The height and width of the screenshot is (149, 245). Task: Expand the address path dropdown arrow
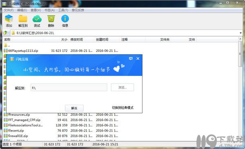pos(241,33)
